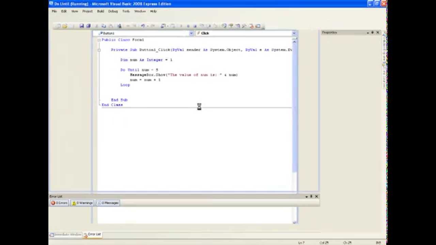The image size is (436, 245).
Task: Toggle auto-hide pin on Properties panel
Action: (372, 33)
